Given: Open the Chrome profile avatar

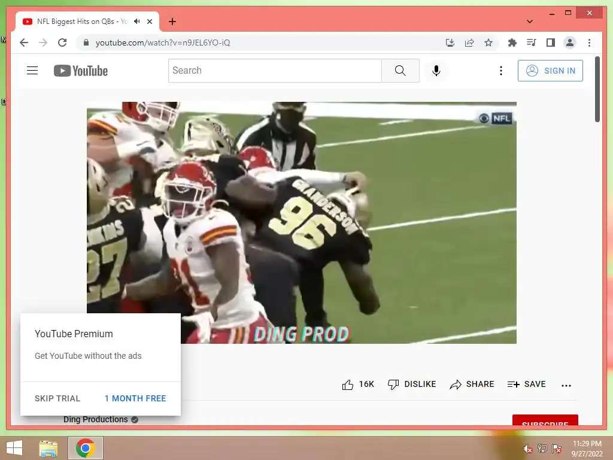Looking at the screenshot, I should coord(570,43).
